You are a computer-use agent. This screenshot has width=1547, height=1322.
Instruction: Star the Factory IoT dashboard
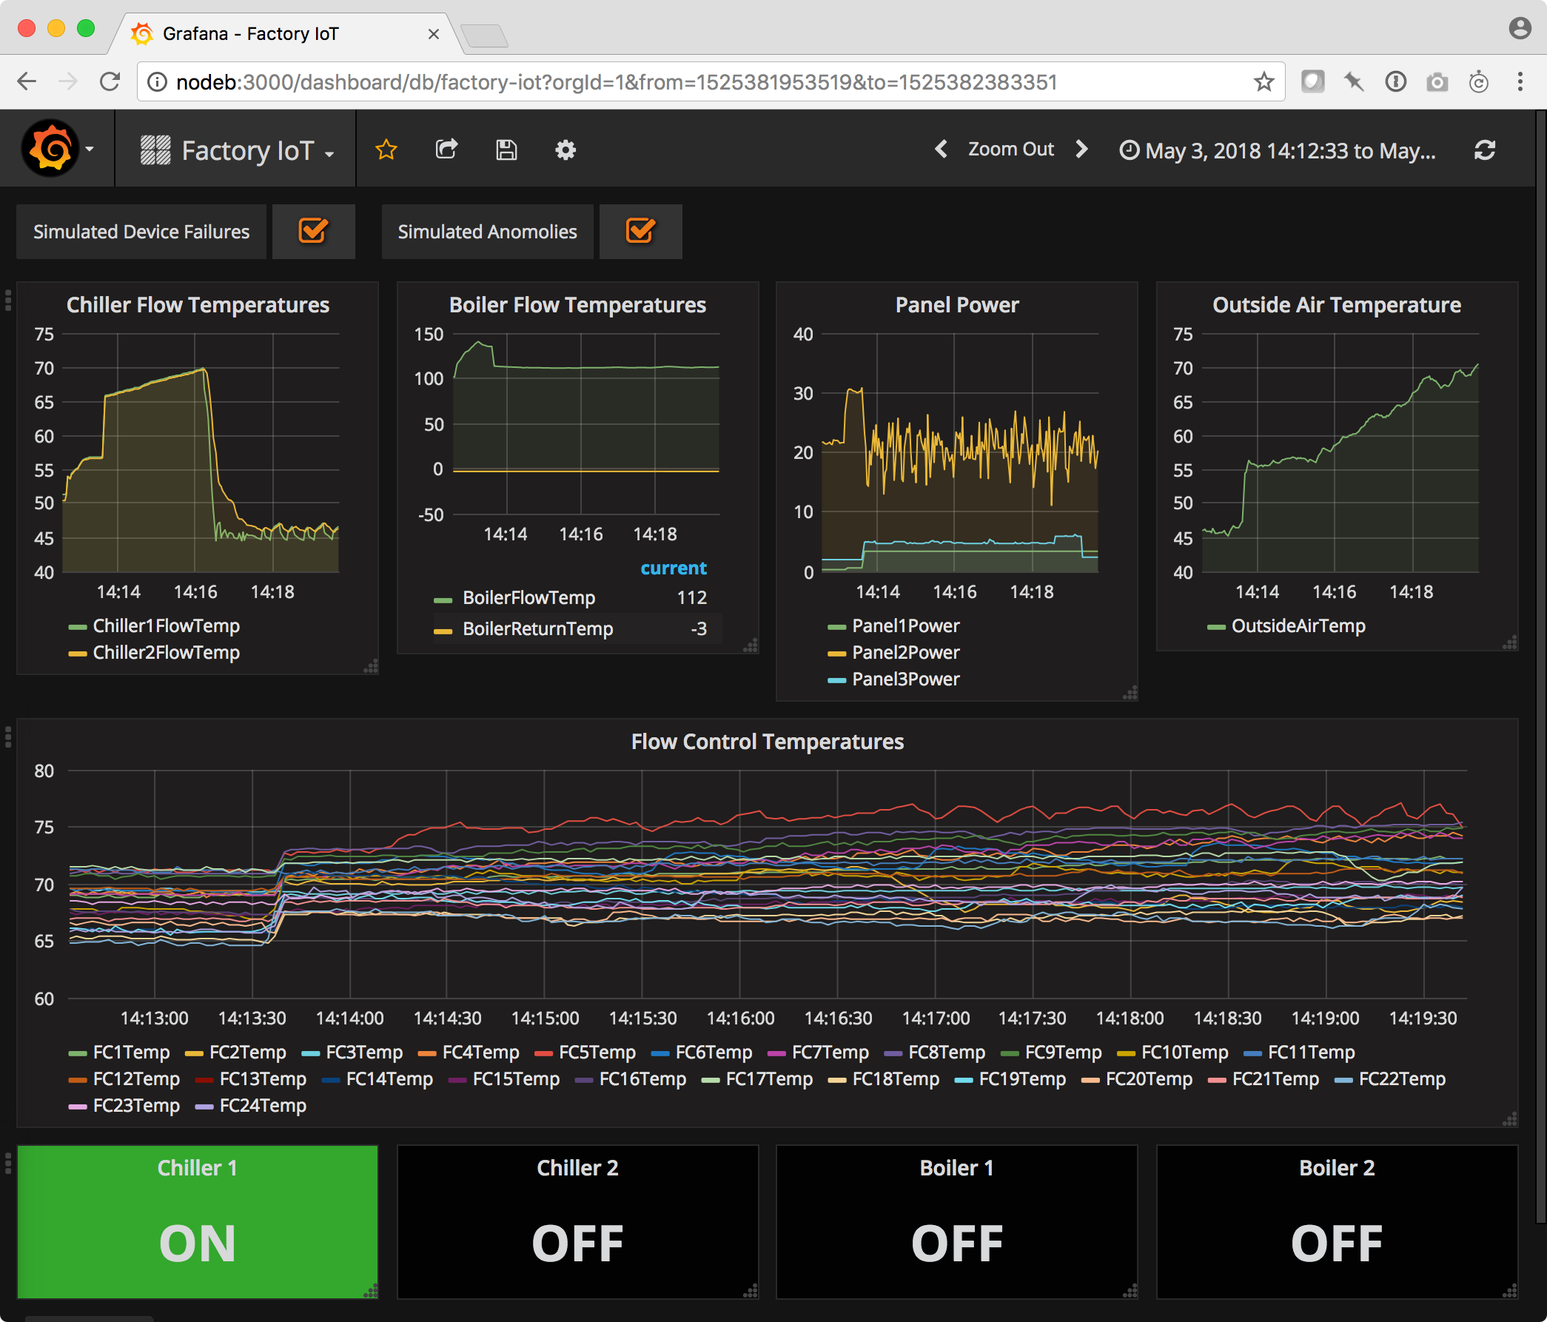[x=385, y=150]
